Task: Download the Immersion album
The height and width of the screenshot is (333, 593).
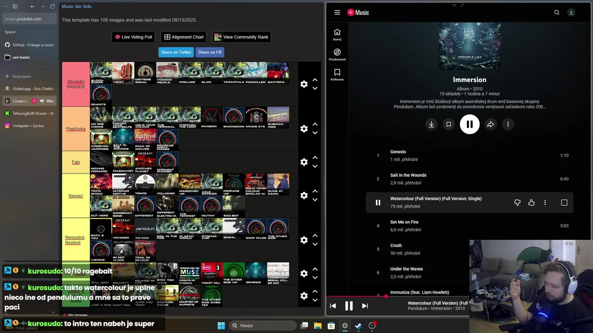Action: [431, 124]
